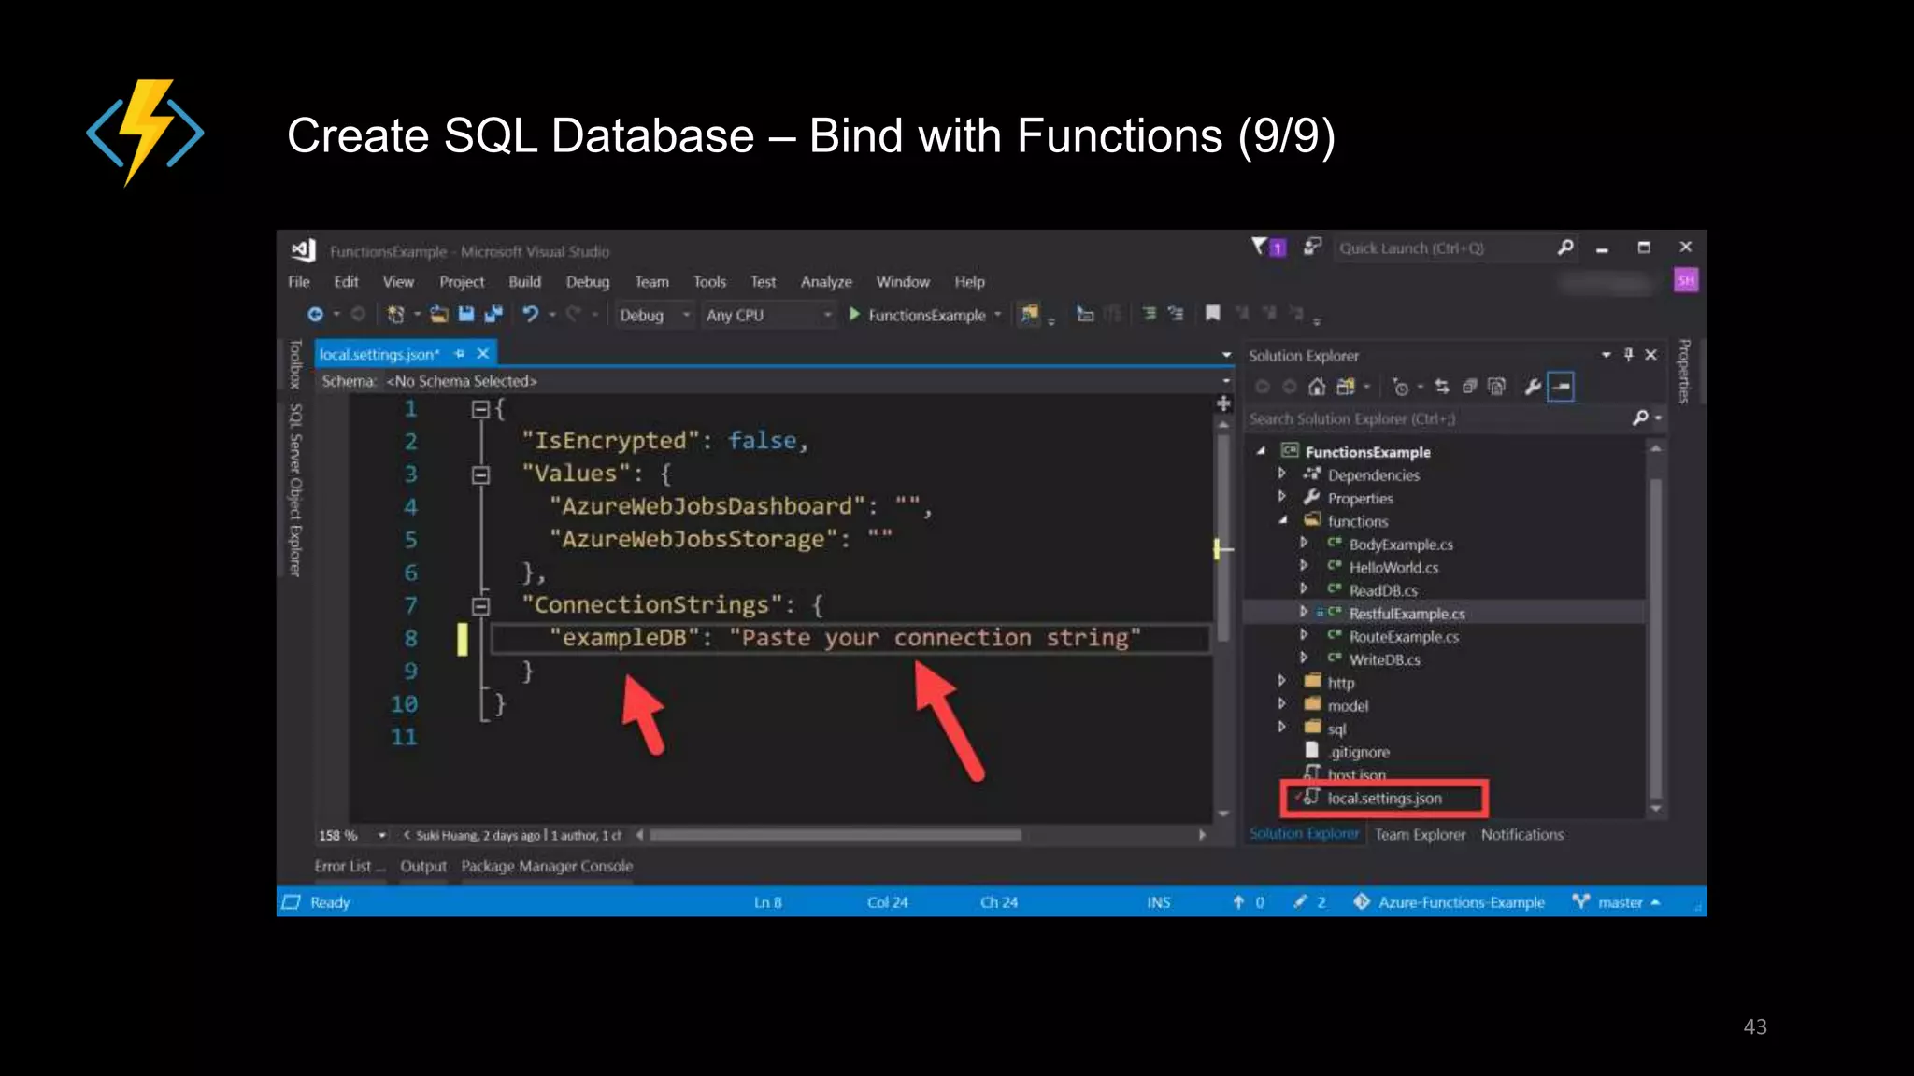Screen dimensions: 1914x1076
Task: Click the Uncomment lines toolbar icon
Action: coord(1176,314)
